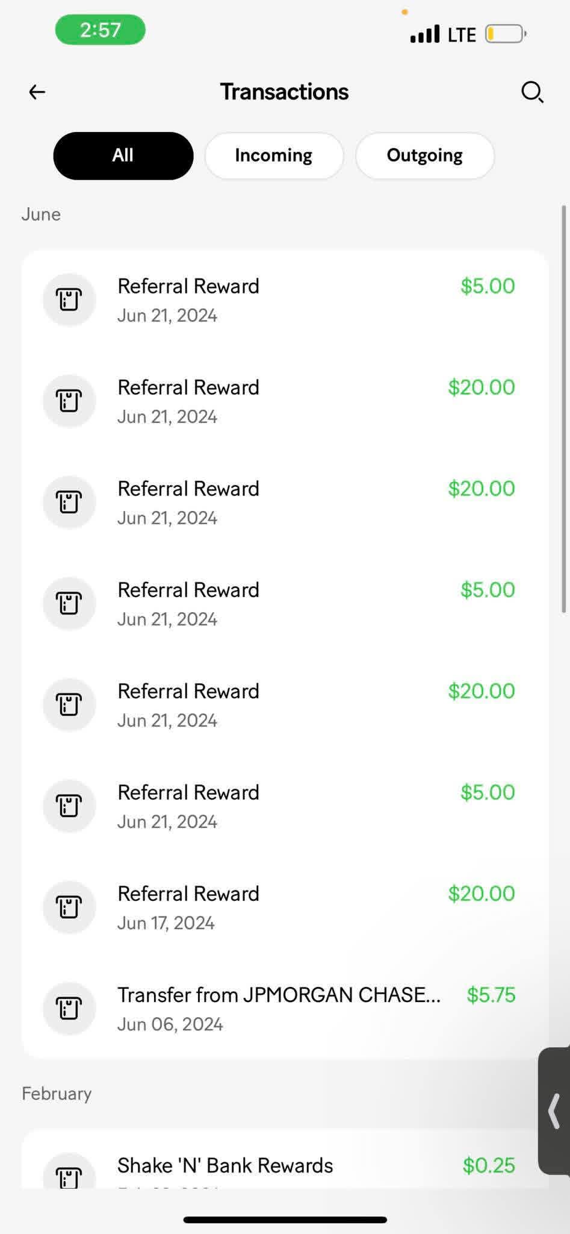
Task: Tap the back arrow icon
Action: [x=37, y=92]
